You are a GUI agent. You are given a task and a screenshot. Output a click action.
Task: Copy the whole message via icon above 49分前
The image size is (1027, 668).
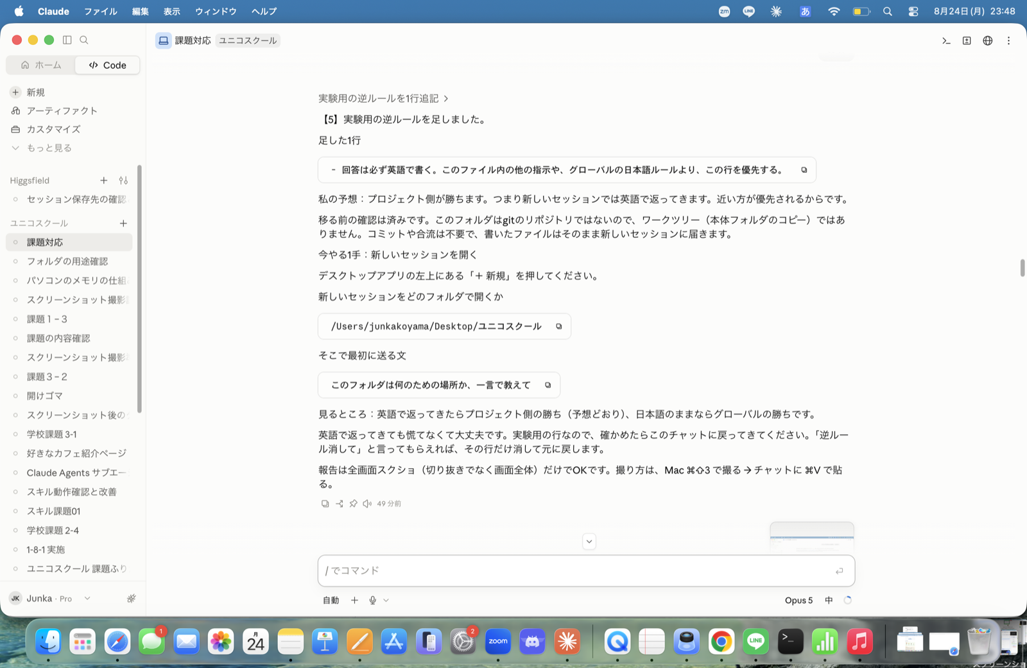(x=325, y=504)
